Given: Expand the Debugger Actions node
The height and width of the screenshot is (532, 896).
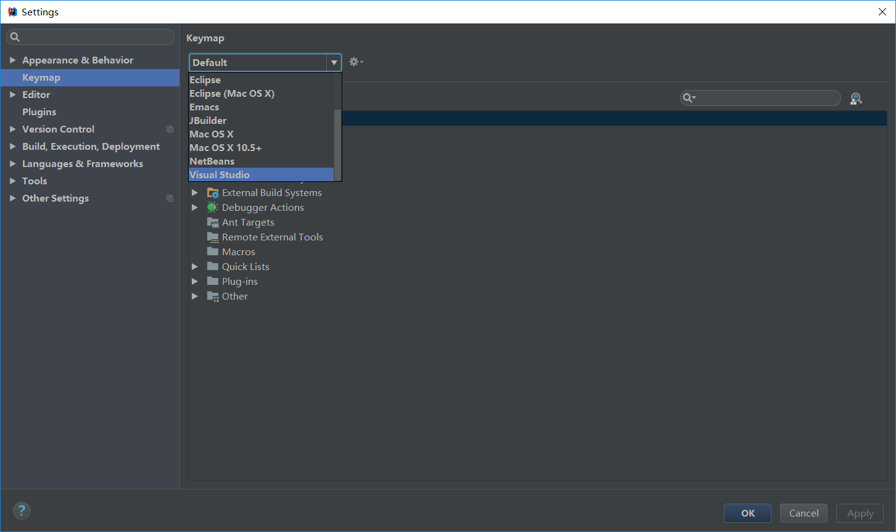Looking at the screenshot, I should [195, 208].
